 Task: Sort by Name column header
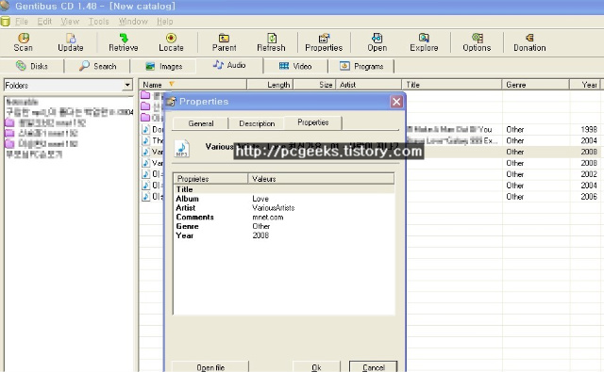193,85
